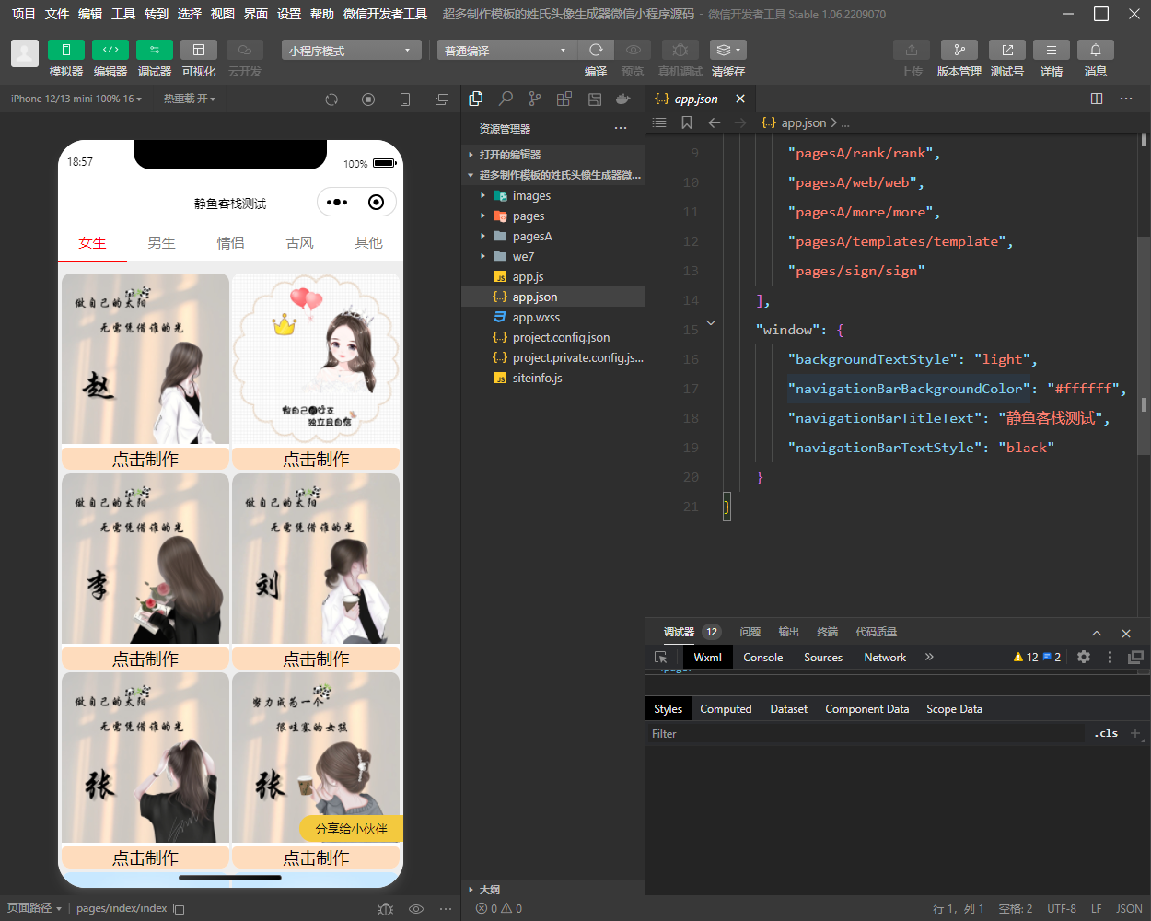This screenshot has width=1151, height=921.
Task: Click the Compile refresh icon
Action: click(596, 50)
